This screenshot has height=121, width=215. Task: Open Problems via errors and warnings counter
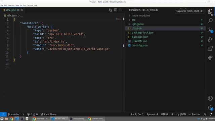click(32, 114)
